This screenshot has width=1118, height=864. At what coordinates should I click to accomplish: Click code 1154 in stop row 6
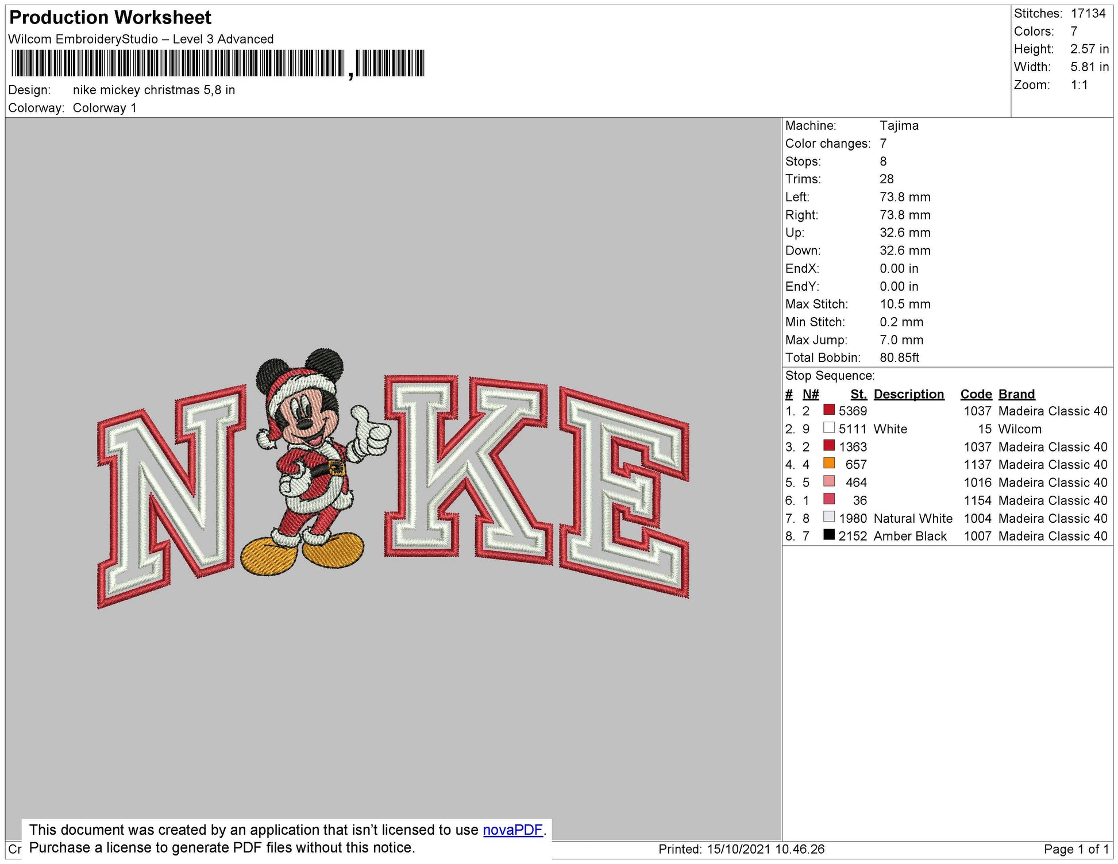[x=977, y=500]
